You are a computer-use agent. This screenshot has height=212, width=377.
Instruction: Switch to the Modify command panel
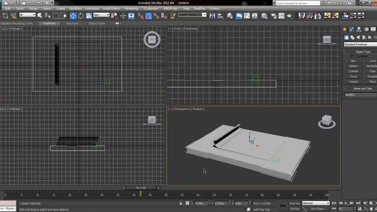point(352,29)
